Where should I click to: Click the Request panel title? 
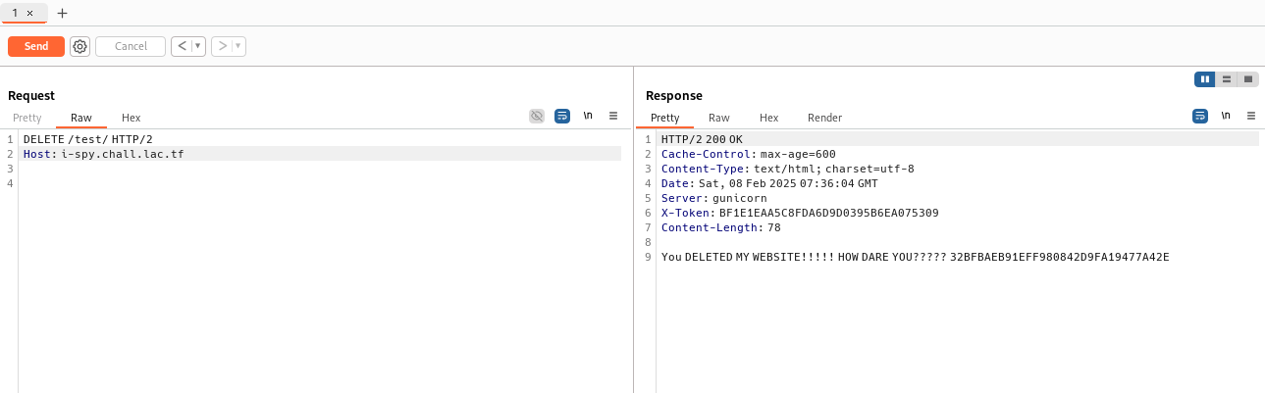[x=31, y=95]
